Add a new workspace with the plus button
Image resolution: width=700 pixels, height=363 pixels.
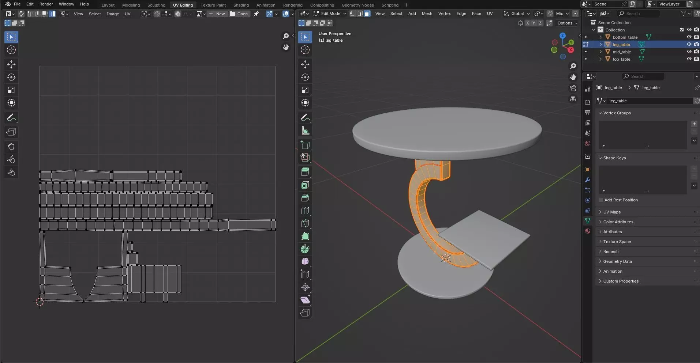point(406,5)
